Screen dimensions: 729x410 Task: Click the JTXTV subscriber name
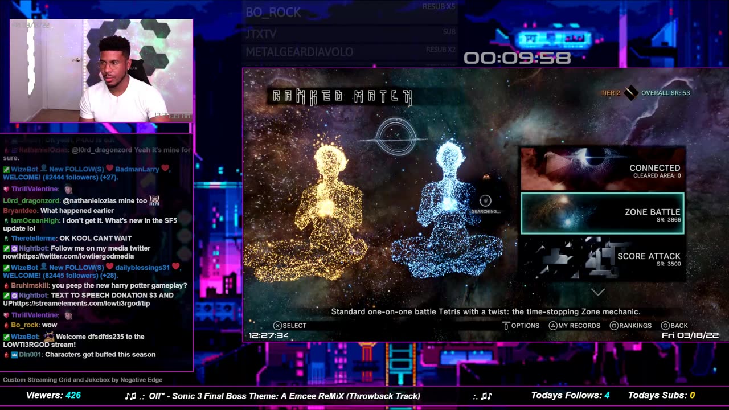261,34
